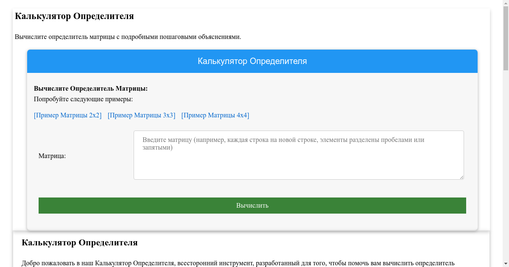
Task: Click the instructions line below the title
Action: 128,36
